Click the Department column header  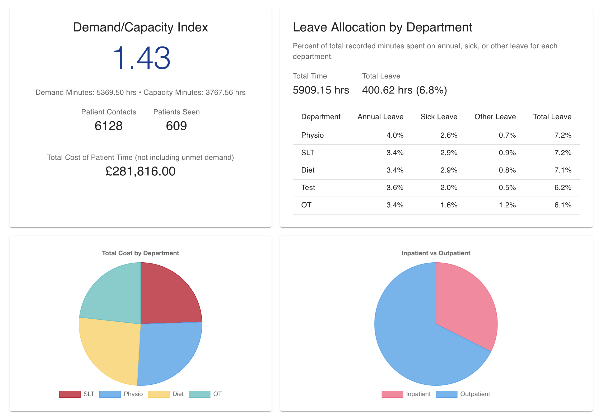tap(320, 117)
